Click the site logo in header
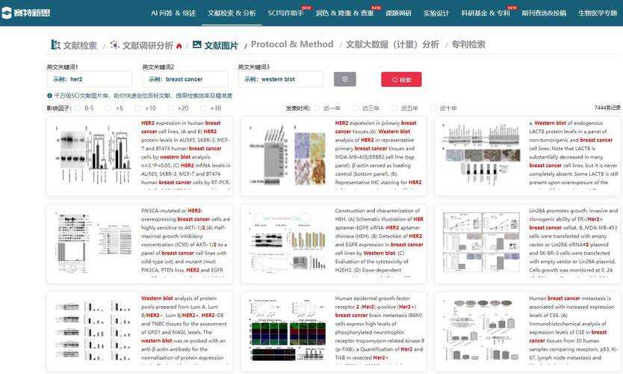The image size is (623, 374). [26, 13]
